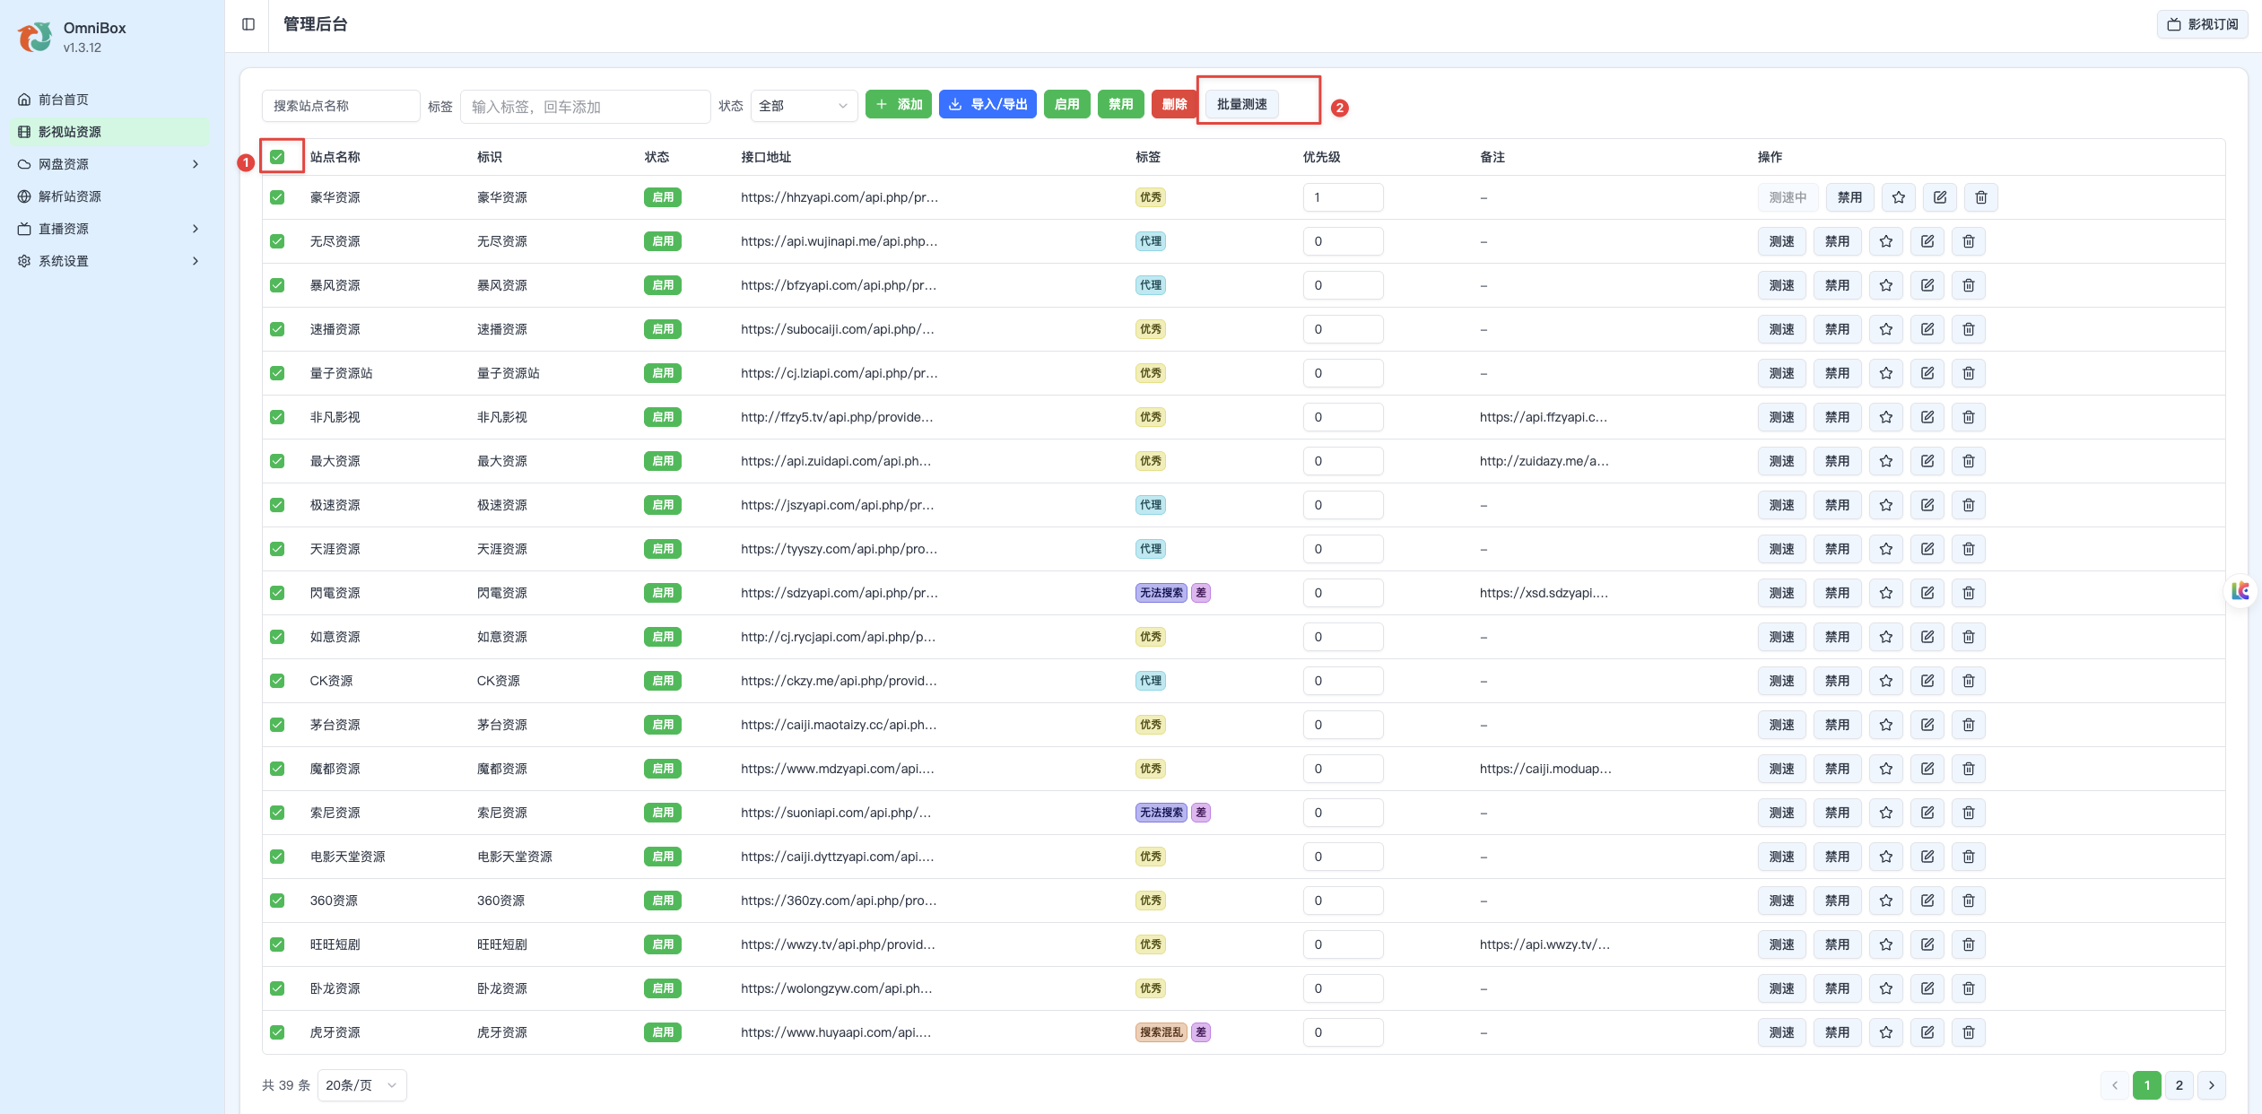Click 测速 for 无尽资源
Image resolution: width=2262 pixels, height=1114 pixels.
point(1782,241)
